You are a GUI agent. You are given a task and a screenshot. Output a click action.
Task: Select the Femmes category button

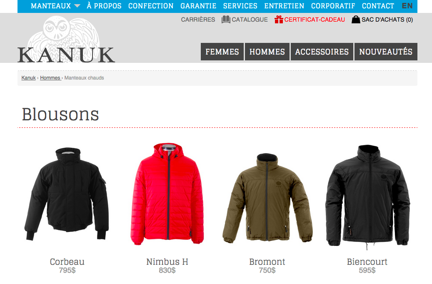222,52
